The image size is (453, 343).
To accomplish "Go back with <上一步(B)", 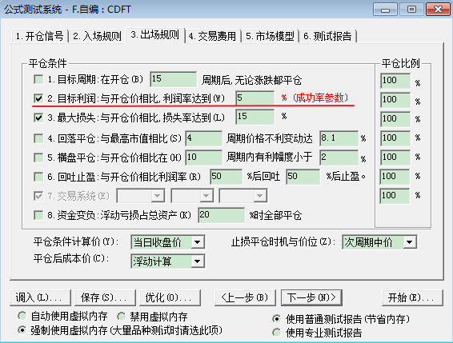I will click(x=245, y=297).
